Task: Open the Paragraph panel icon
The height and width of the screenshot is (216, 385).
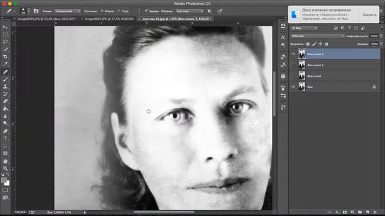Action: click(x=283, y=45)
